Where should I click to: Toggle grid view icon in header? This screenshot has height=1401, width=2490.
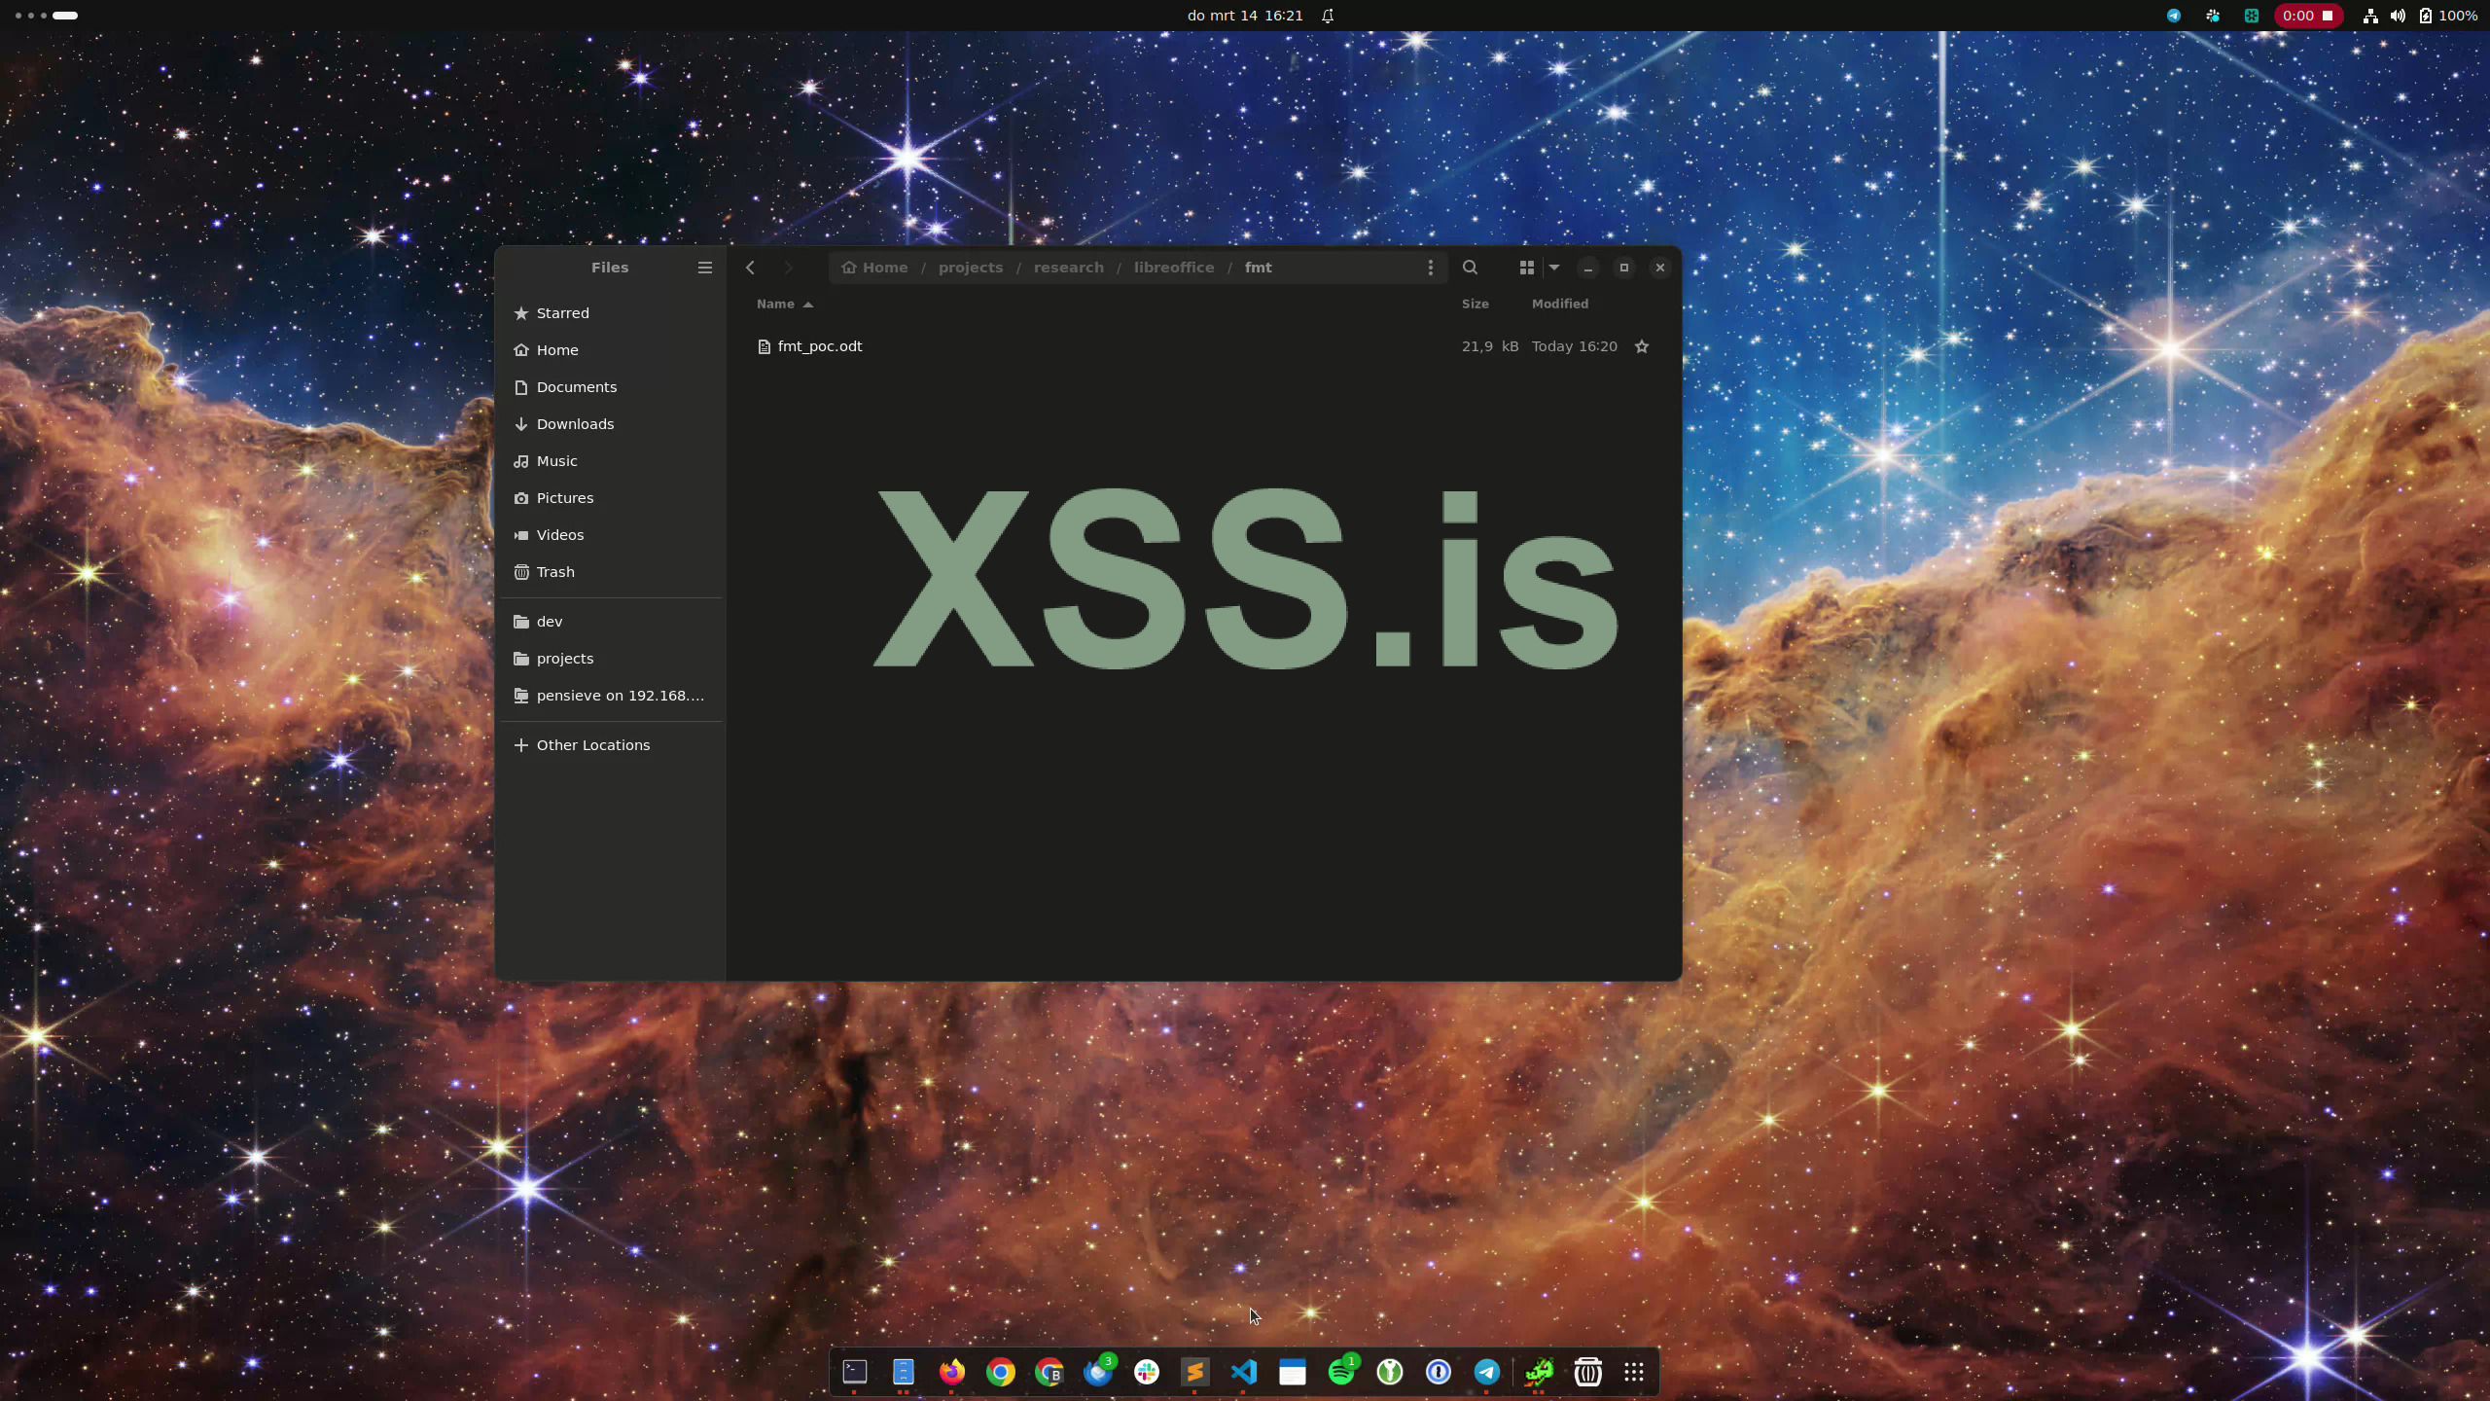click(x=1526, y=268)
